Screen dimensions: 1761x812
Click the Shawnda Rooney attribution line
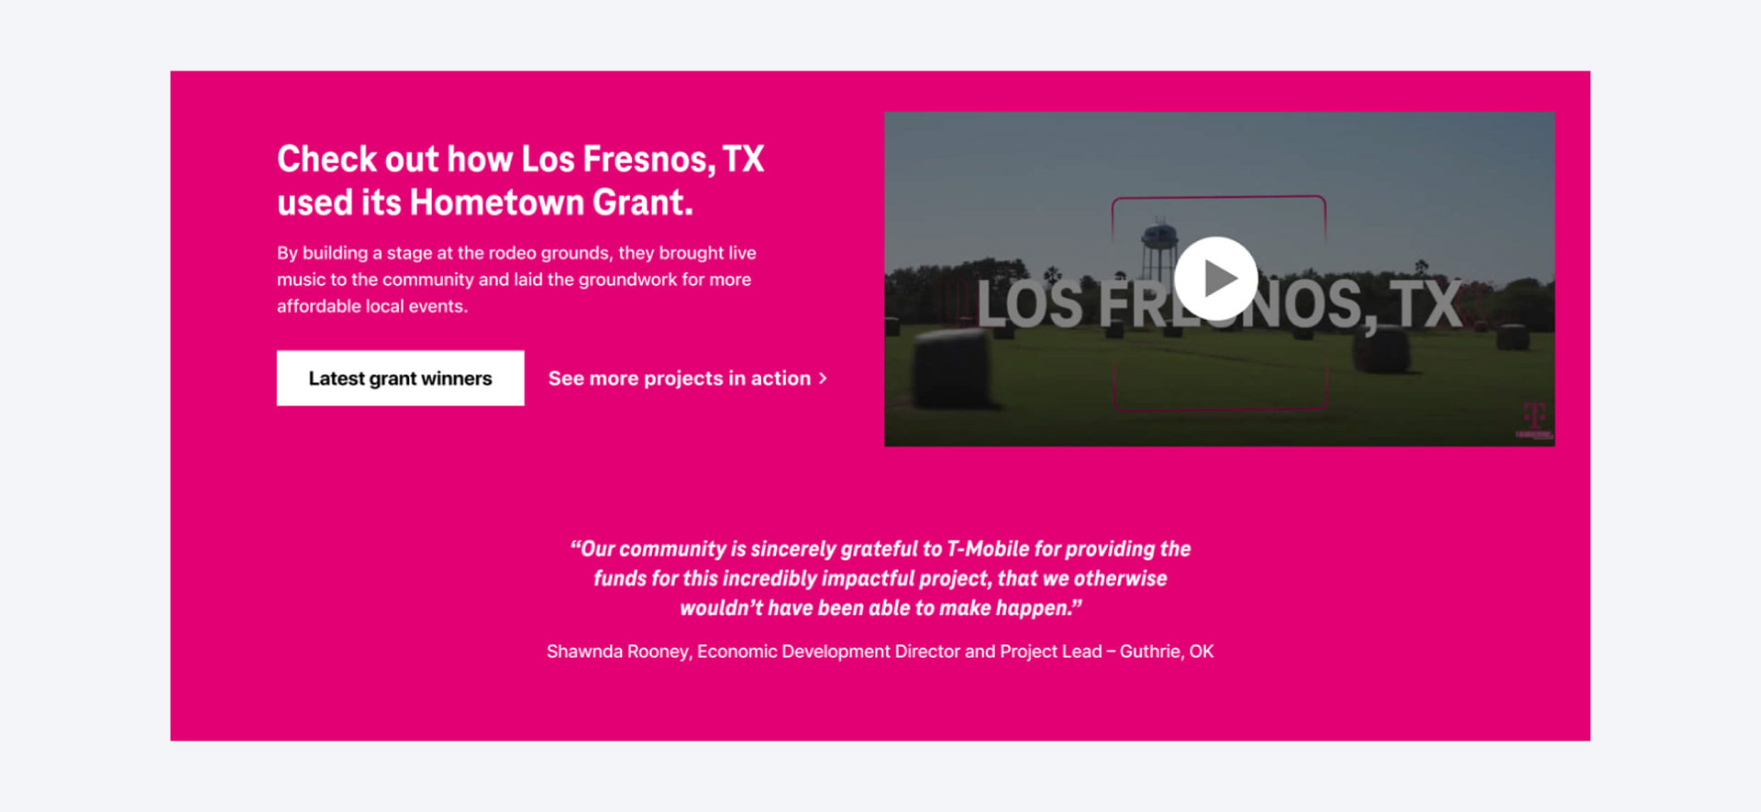point(880,652)
